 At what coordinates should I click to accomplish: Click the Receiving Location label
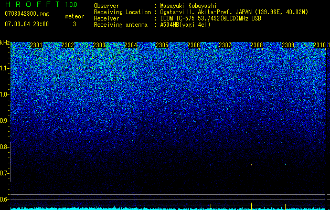(x=122, y=12)
